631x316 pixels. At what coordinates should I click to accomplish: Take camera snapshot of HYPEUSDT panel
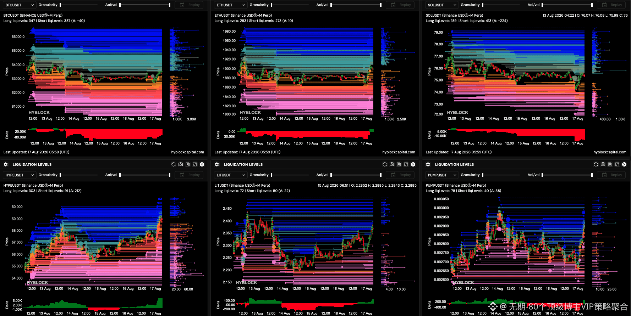(x=181, y=164)
